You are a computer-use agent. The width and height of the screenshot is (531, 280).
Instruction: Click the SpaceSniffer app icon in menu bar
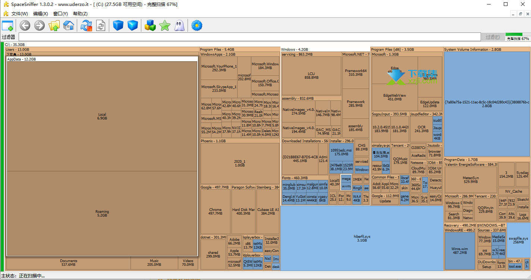tap(6, 13)
